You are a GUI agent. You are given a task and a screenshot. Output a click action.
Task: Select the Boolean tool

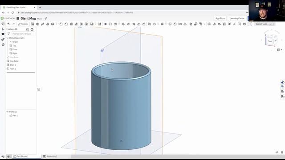tap(105, 24)
